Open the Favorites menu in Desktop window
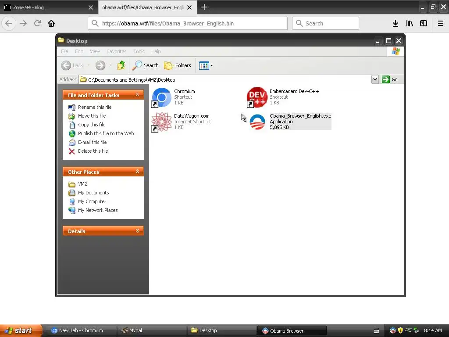The height and width of the screenshot is (337, 449). 116,51
